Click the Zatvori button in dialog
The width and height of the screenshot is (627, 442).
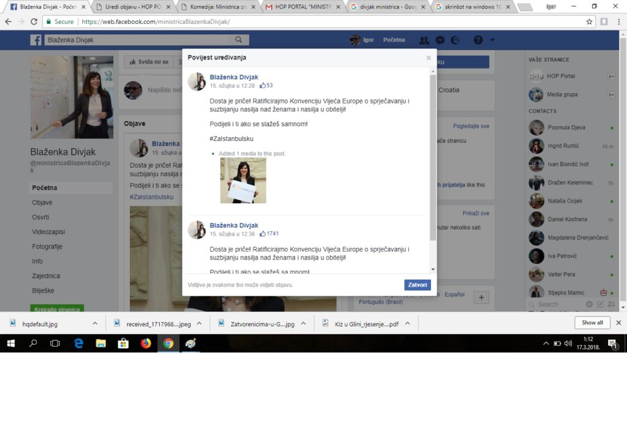pyautogui.click(x=417, y=285)
